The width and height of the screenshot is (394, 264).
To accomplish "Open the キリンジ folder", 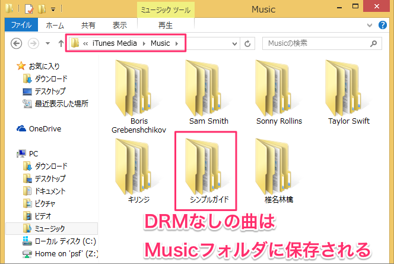I will [139, 171].
